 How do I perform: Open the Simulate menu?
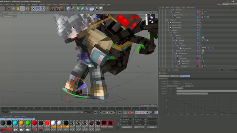tap(42, 4)
